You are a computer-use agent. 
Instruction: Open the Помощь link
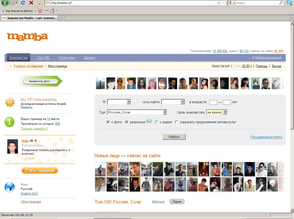pos(262,66)
